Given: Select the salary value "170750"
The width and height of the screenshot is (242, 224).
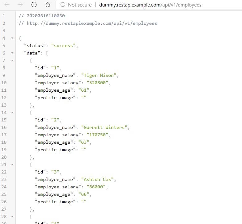Looking at the screenshot, I should click(97, 135).
